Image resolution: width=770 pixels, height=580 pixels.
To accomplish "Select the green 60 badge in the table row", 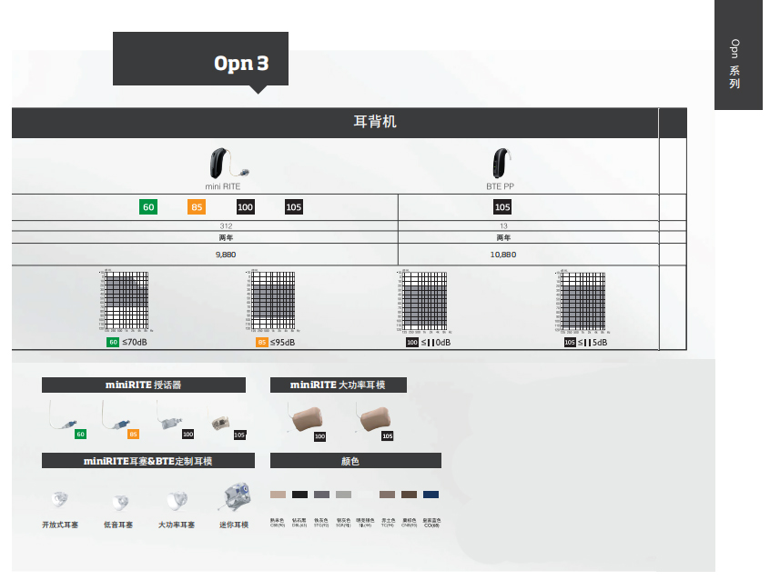I will 148,207.
